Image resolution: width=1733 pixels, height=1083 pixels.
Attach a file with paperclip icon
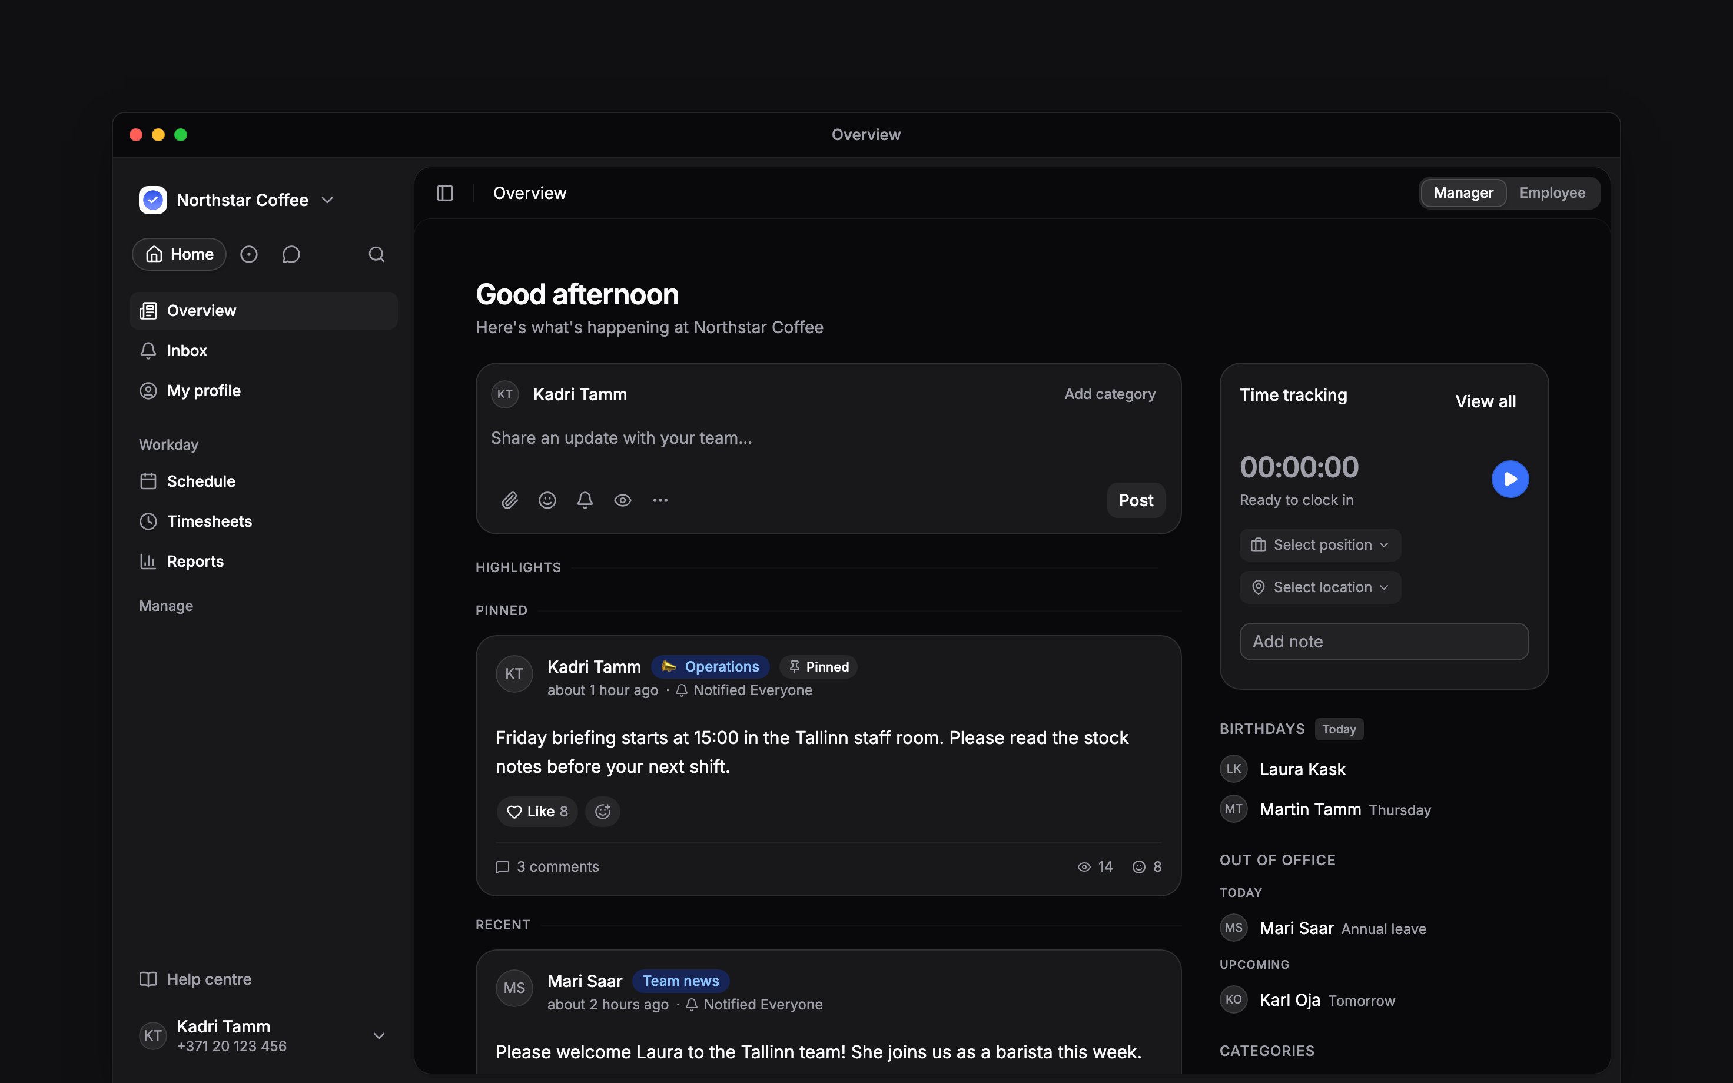click(509, 501)
